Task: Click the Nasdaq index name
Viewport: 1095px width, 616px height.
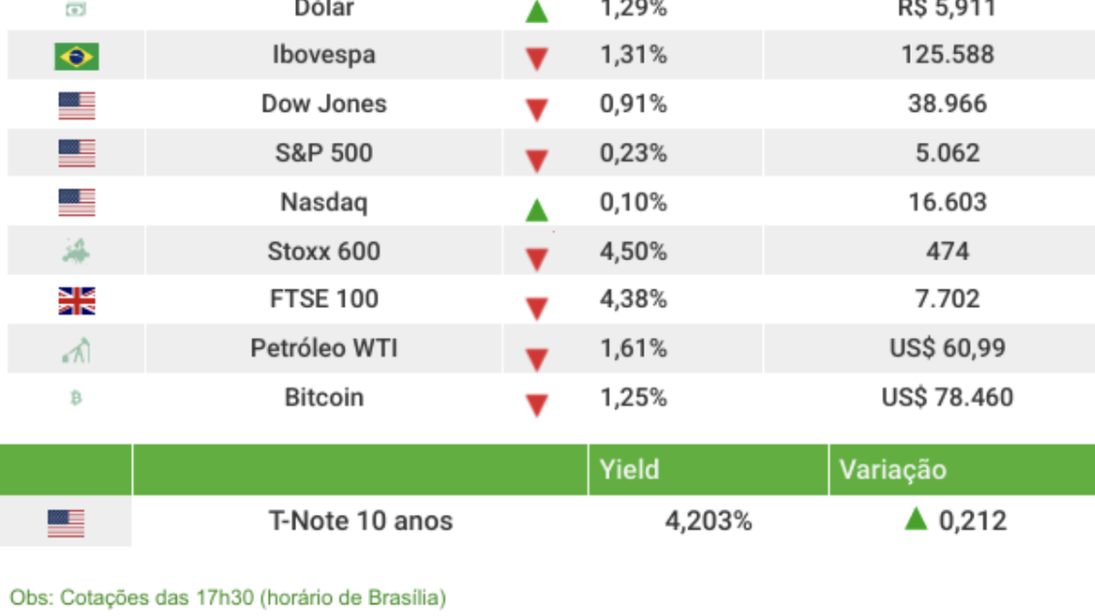Action: (x=323, y=203)
